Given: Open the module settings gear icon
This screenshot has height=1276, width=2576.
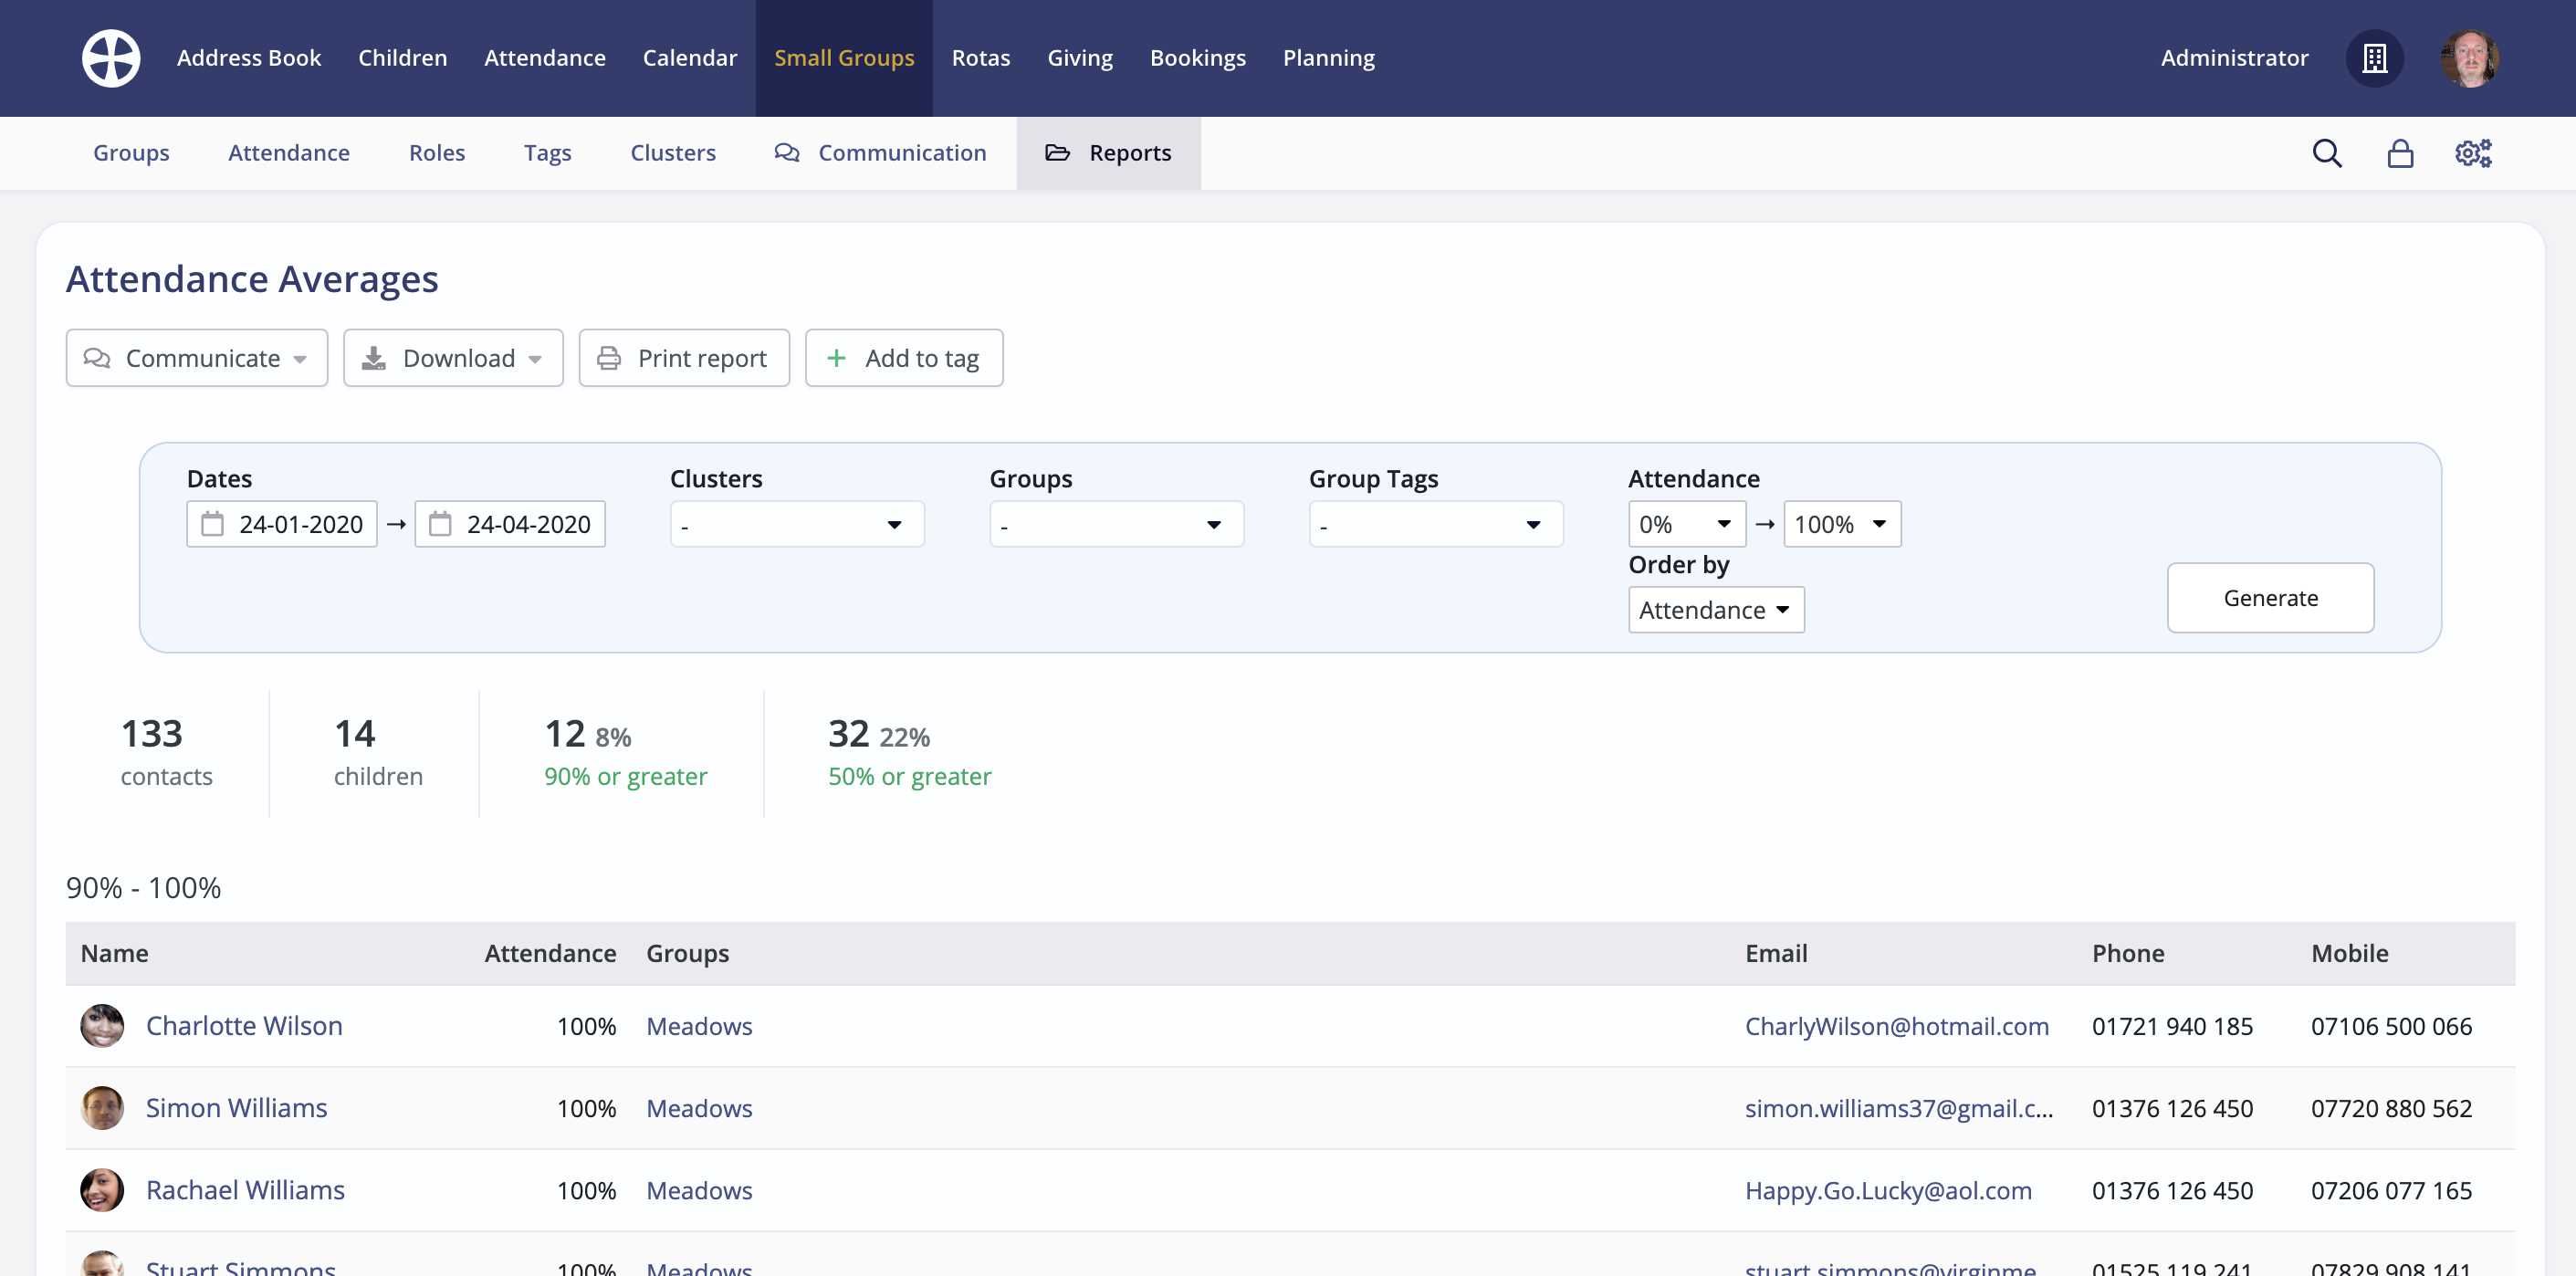Looking at the screenshot, I should (2473, 153).
